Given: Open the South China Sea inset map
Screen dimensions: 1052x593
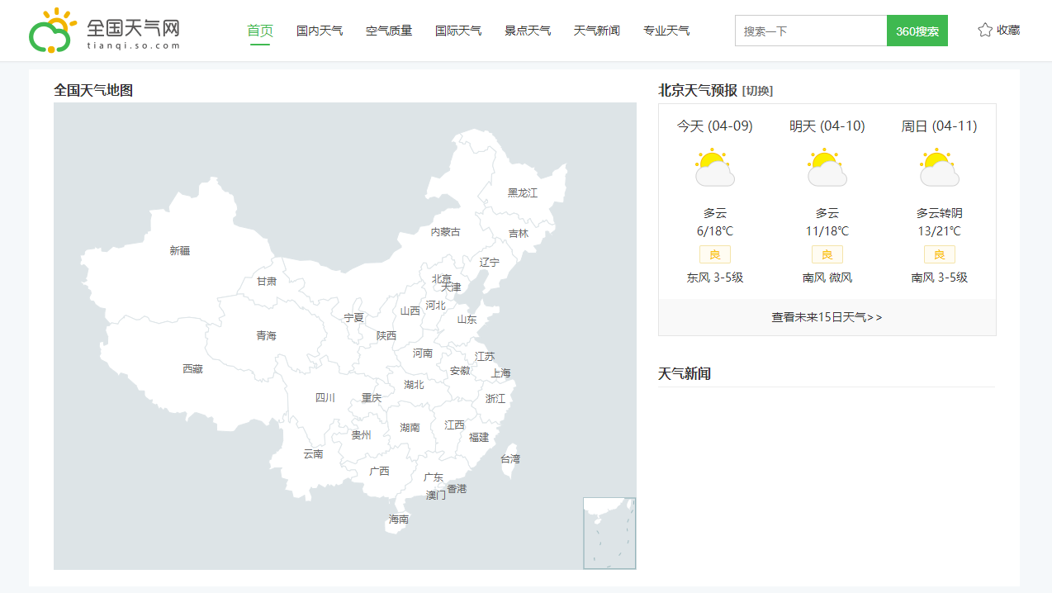Looking at the screenshot, I should [609, 533].
